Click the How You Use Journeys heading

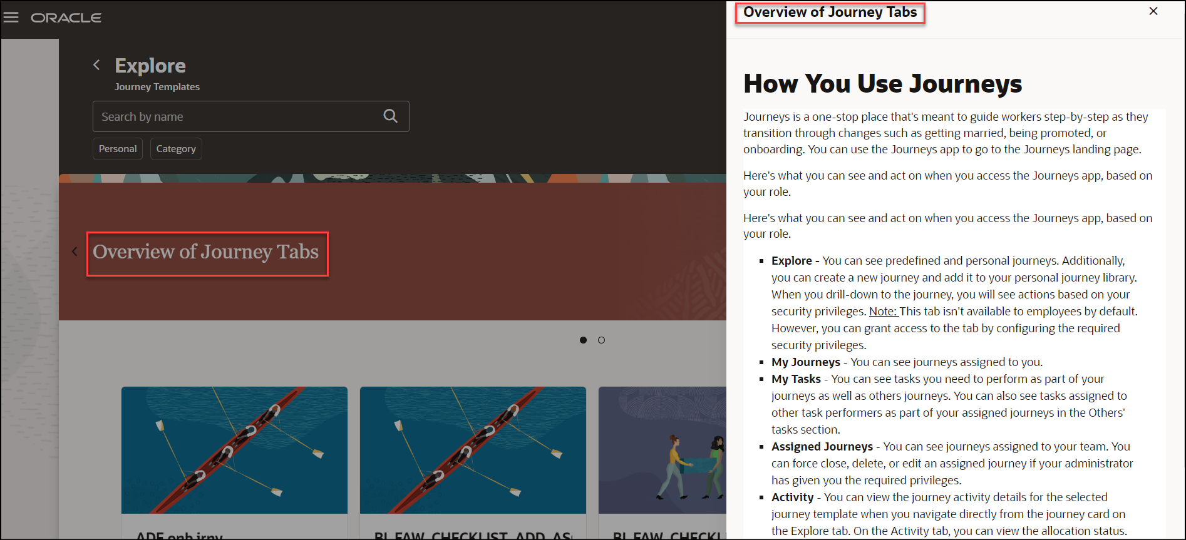click(883, 84)
